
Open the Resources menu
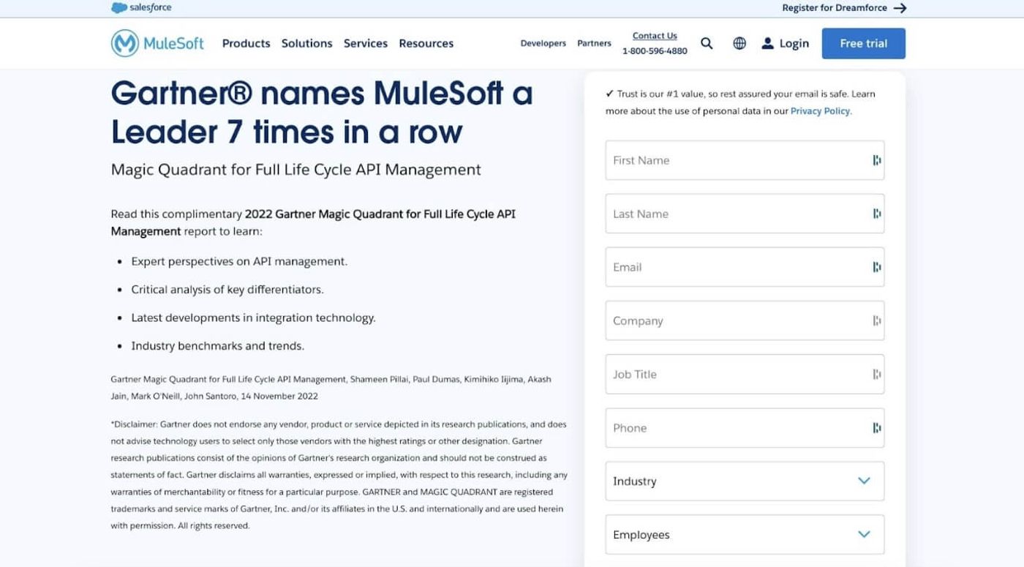[426, 43]
